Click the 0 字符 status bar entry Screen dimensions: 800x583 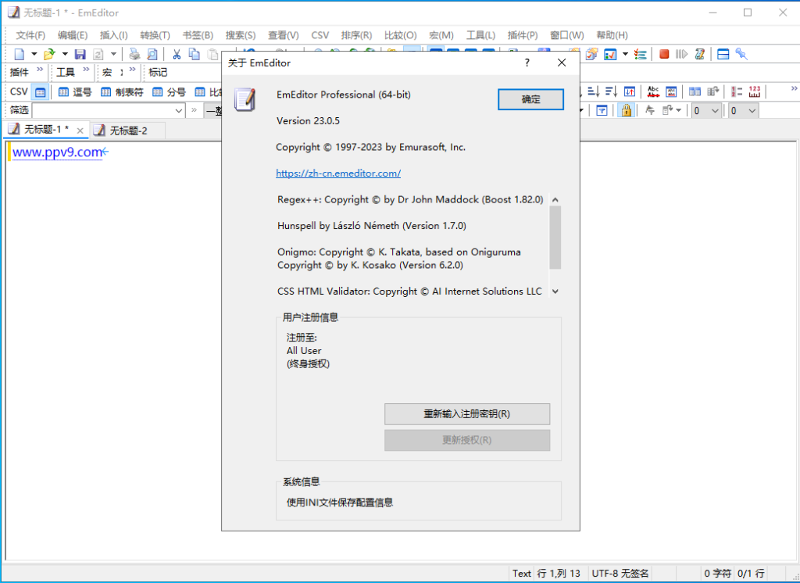(717, 574)
